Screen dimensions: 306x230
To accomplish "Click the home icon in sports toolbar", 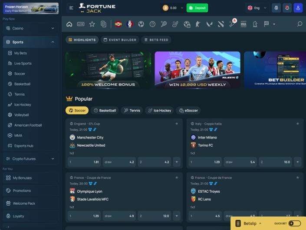I will (69, 24).
